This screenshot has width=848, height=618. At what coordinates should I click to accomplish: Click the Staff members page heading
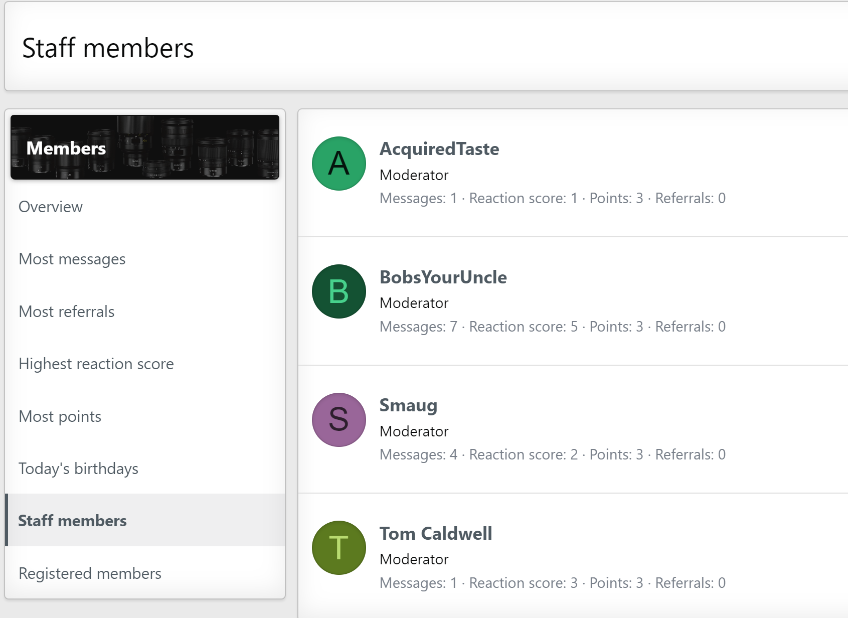[108, 48]
